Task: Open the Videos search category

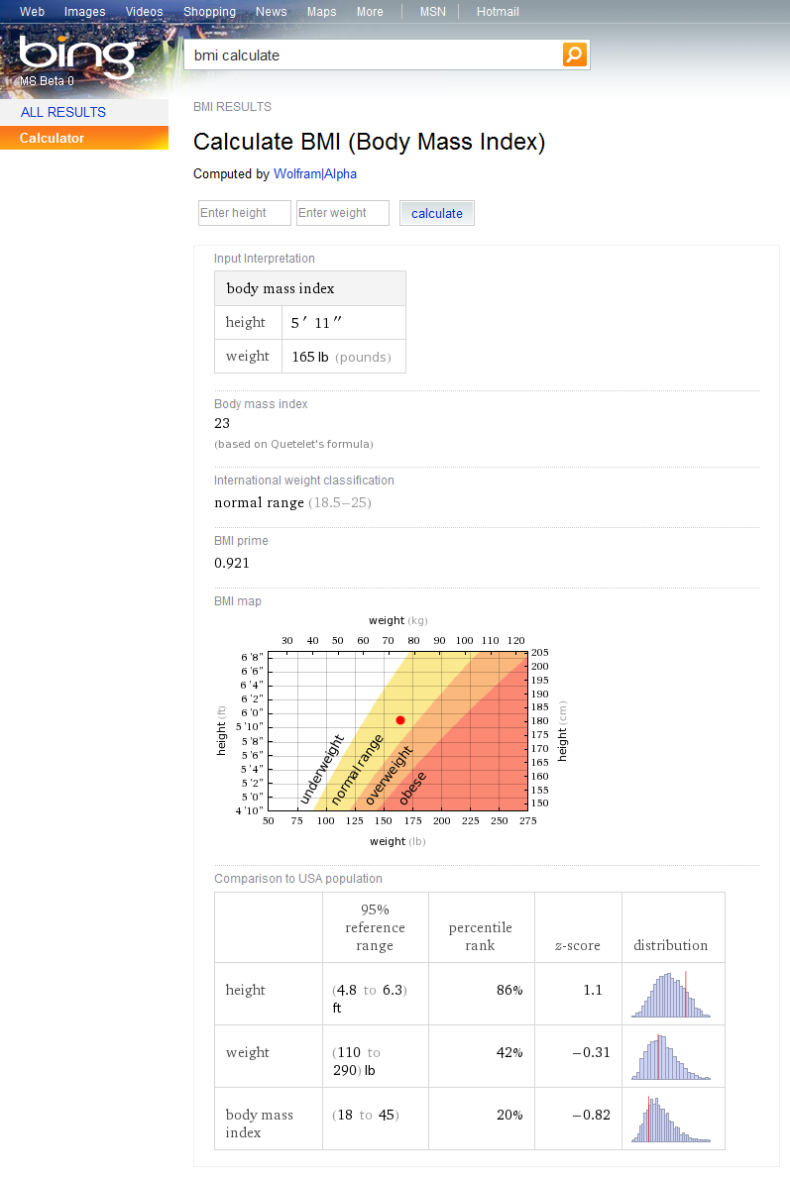Action: coord(144,12)
